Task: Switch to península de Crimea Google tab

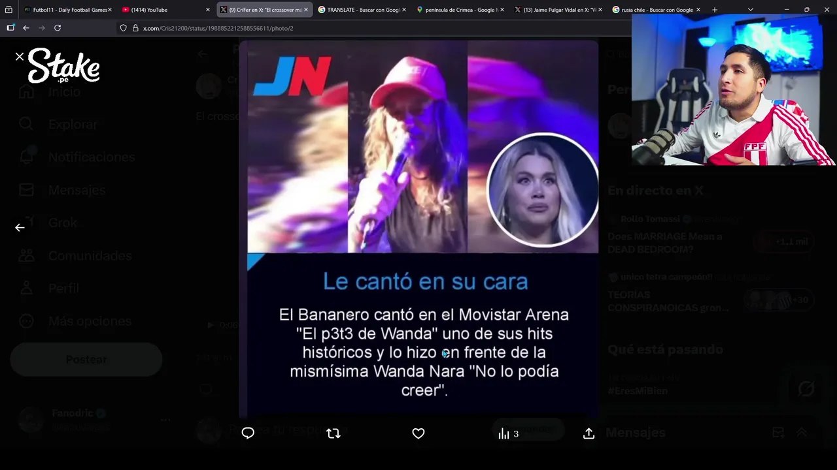Action: click(460, 10)
